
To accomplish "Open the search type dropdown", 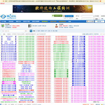I will 27,31.
